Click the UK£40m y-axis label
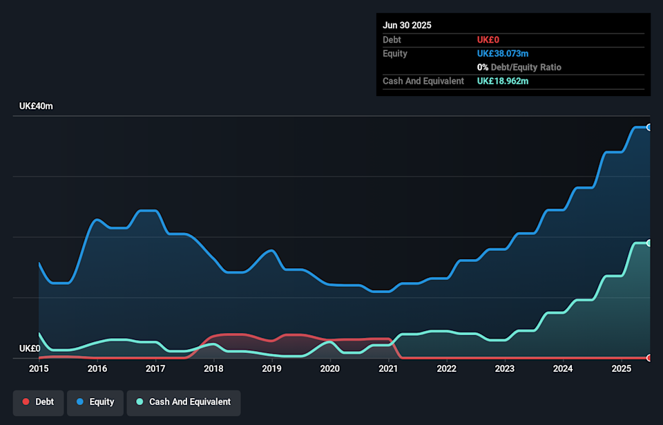 point(36,106)
